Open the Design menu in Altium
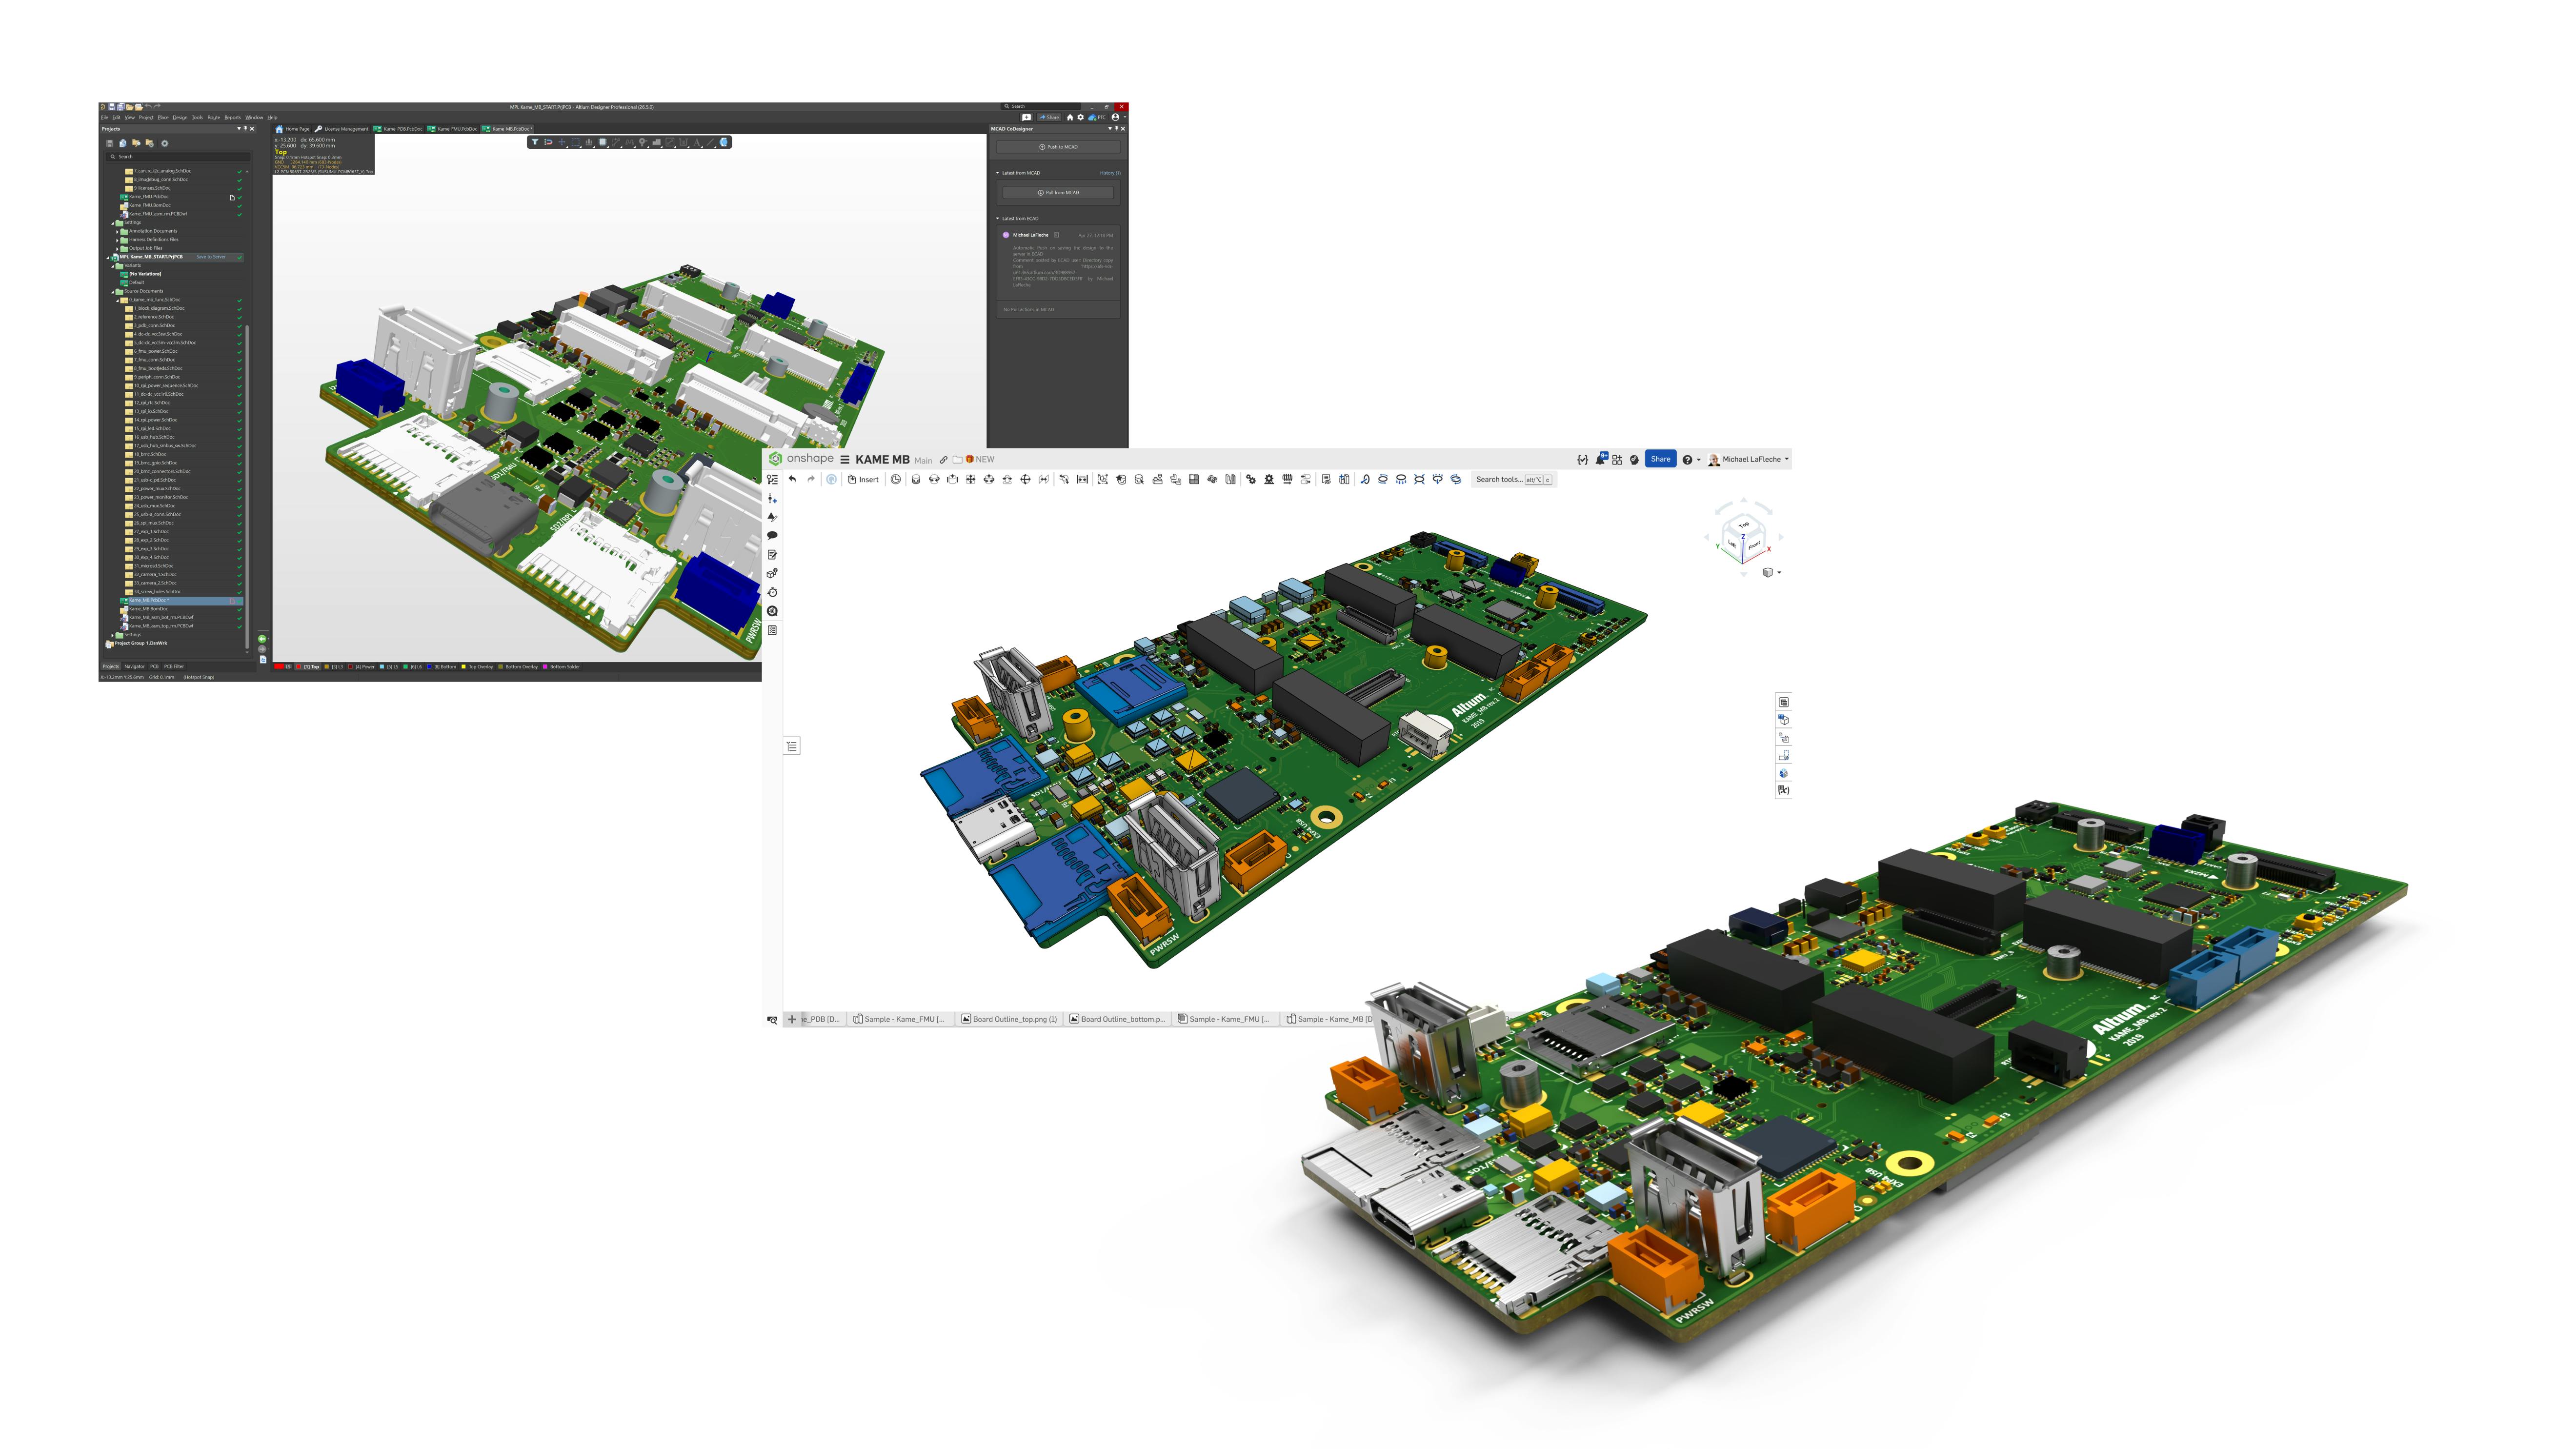Image resolution: width=2576 pixels, height=1449 pixels. pos(180,117)
